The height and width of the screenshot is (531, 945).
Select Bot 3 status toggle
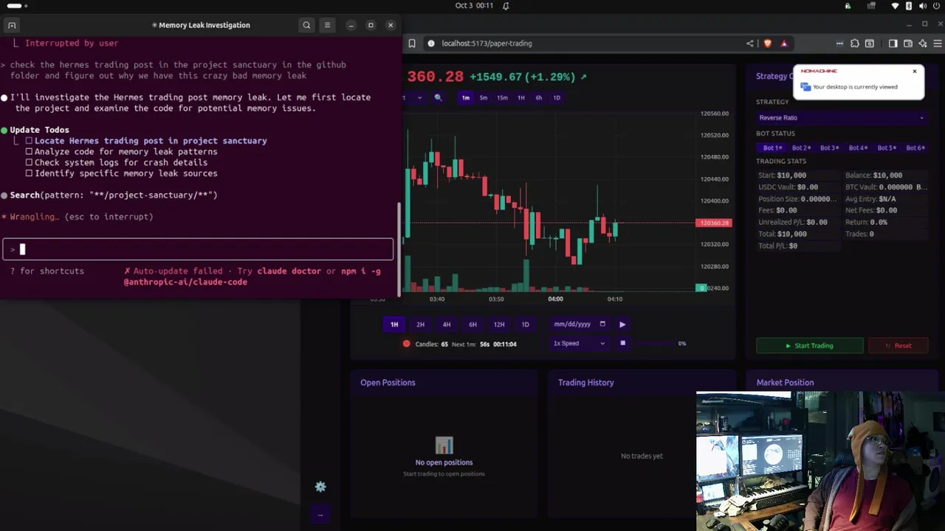[x=829, y=148]
